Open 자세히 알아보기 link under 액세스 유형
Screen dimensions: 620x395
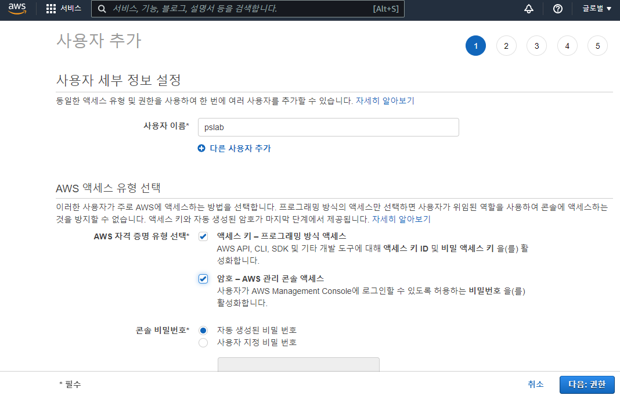tap(401, 219)
